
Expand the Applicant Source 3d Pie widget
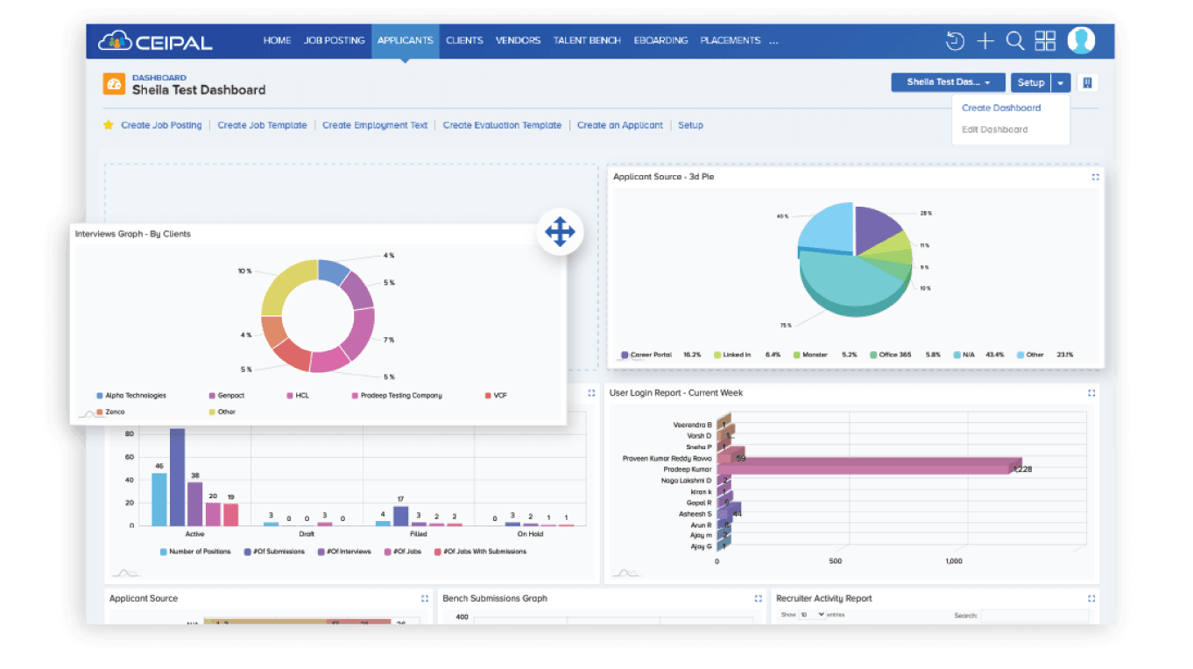1095,177
